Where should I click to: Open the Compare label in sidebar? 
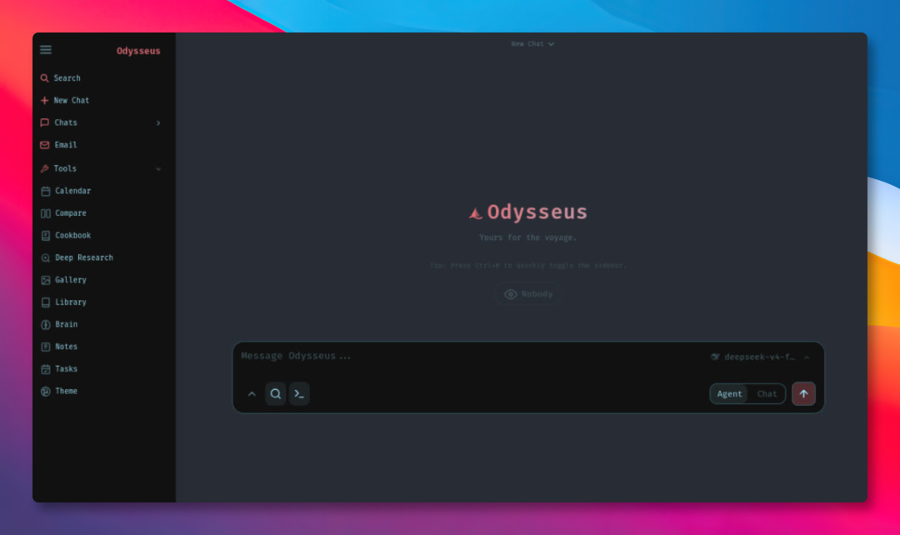(71, 213)
